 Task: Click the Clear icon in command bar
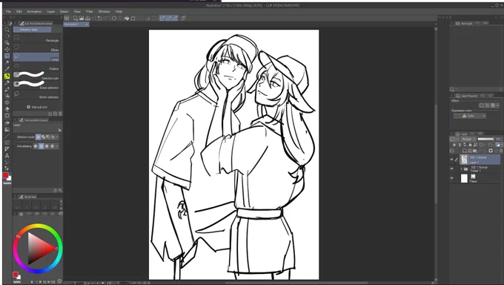(114, 19)
